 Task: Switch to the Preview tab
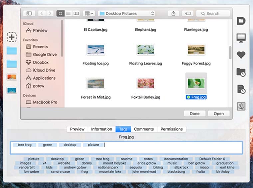coord(77,129)
